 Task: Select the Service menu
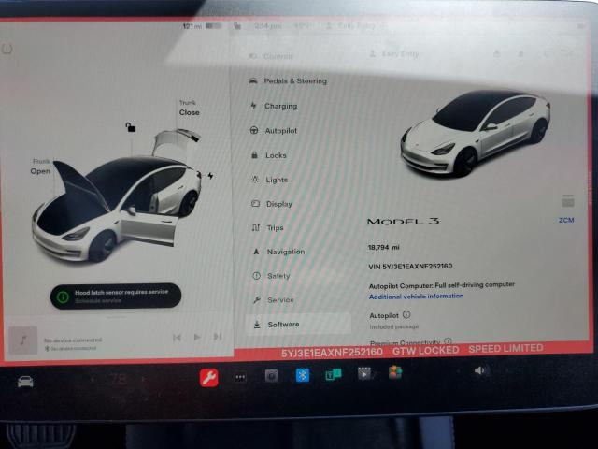(x=274, y=300)
